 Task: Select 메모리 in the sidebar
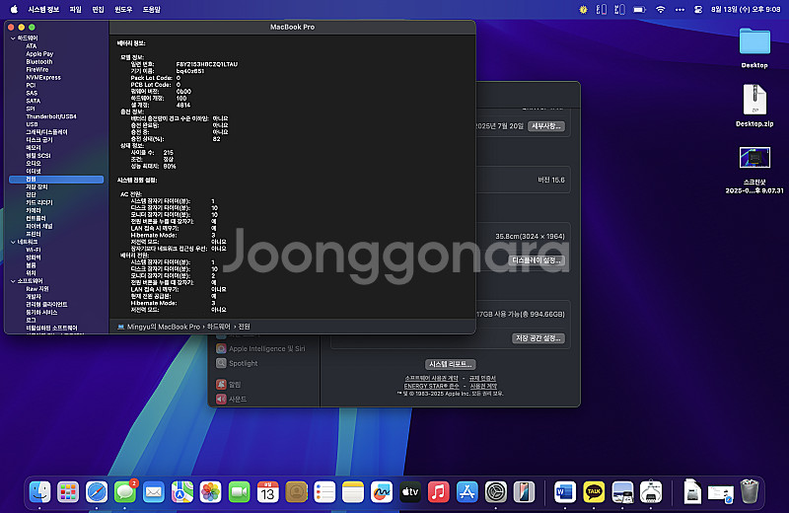point(34,148)
